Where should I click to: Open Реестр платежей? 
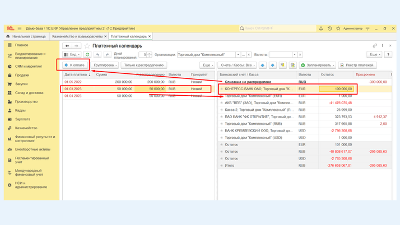(x=357, y=65)
